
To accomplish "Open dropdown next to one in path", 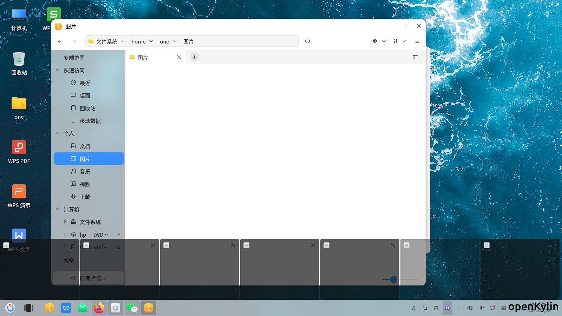I will click(x=175, y=41).
